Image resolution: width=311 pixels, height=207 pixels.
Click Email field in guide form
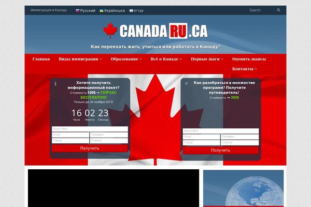click(201, 137)
